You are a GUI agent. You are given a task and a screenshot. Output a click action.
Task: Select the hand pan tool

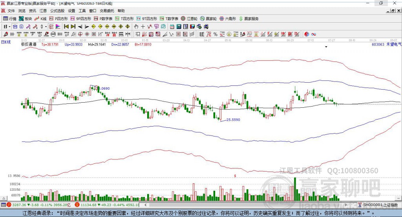tap(136, 27)
